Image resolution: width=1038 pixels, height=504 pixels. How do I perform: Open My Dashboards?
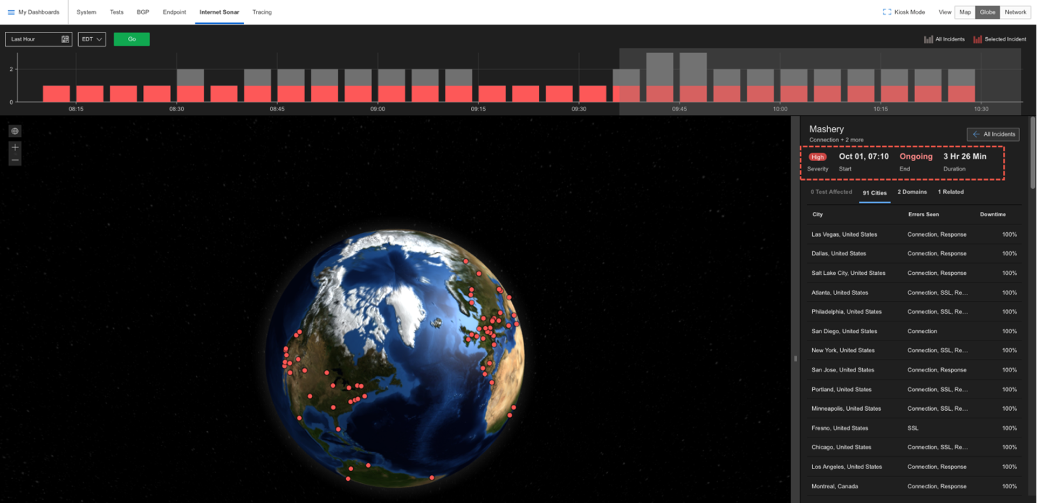pos(39,12)
